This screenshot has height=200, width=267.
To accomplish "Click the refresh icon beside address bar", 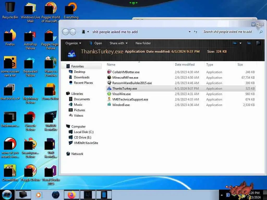I will (x=196, y=32).
